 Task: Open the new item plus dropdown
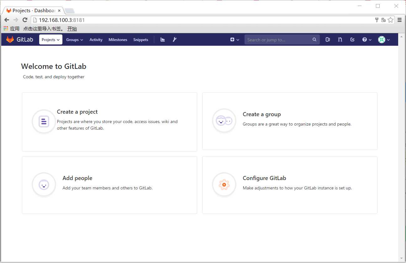click(235, 39)
